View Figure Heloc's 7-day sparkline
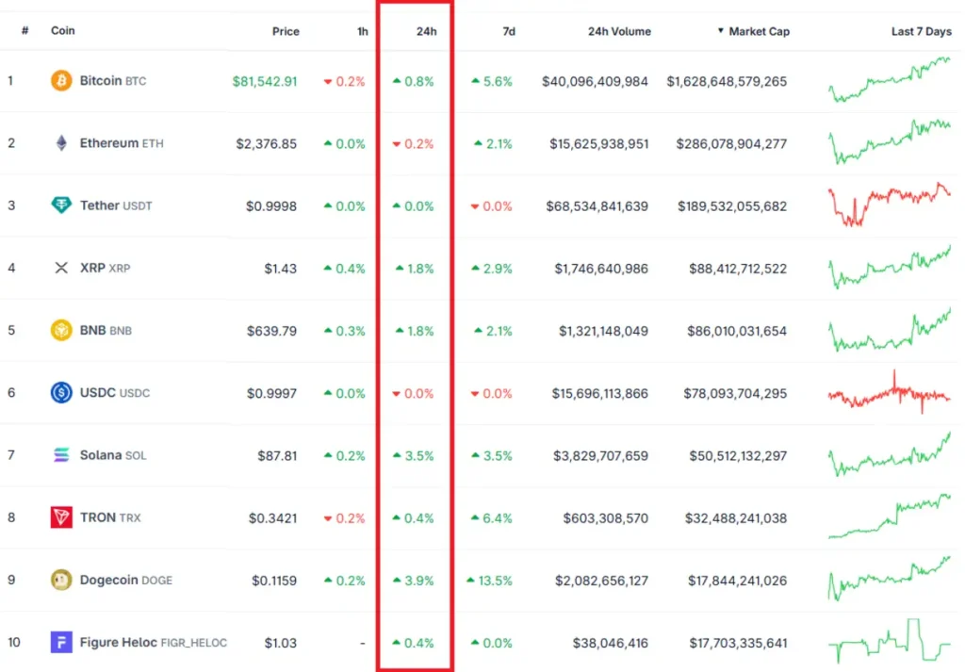 (x=890, y=641)
